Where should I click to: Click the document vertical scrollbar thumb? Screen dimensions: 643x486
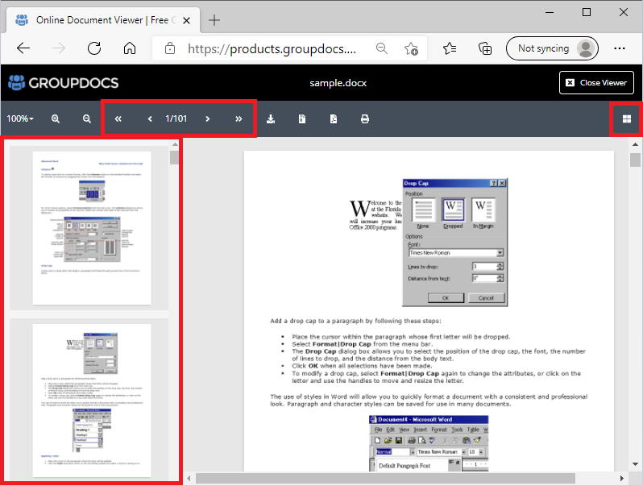[635, 160]
